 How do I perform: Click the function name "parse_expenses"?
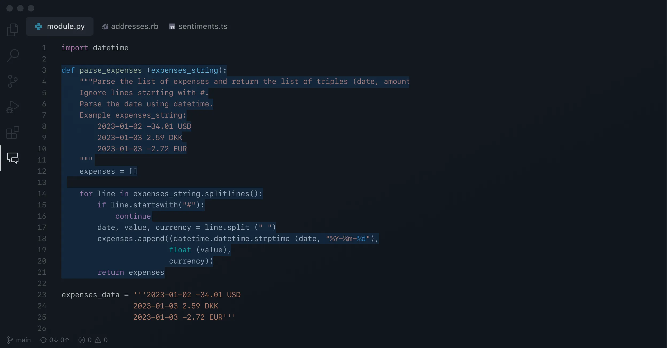[x=111, y=71]
